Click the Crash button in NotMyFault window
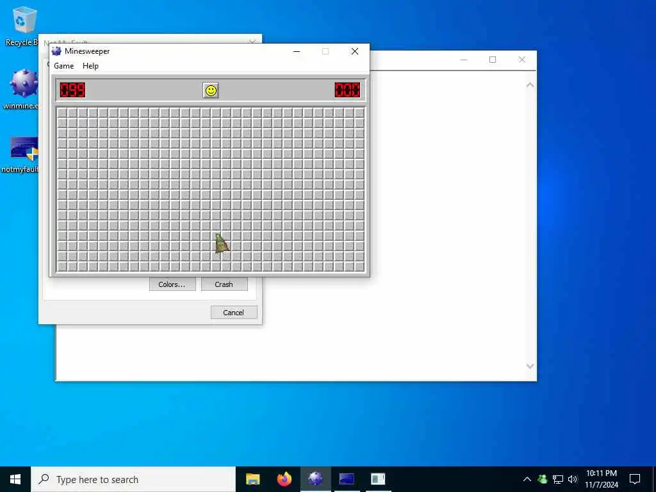This screenshot has height=492, width=656. tap(224, 284)
